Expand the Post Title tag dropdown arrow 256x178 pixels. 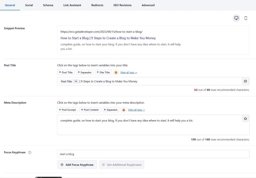[x=76, y=81]
